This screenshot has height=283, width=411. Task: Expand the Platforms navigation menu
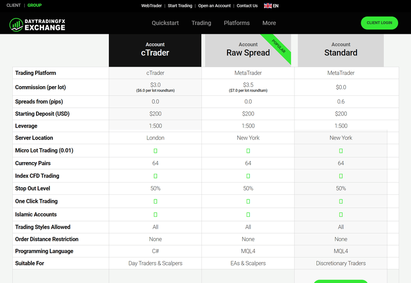coord(237,23)
